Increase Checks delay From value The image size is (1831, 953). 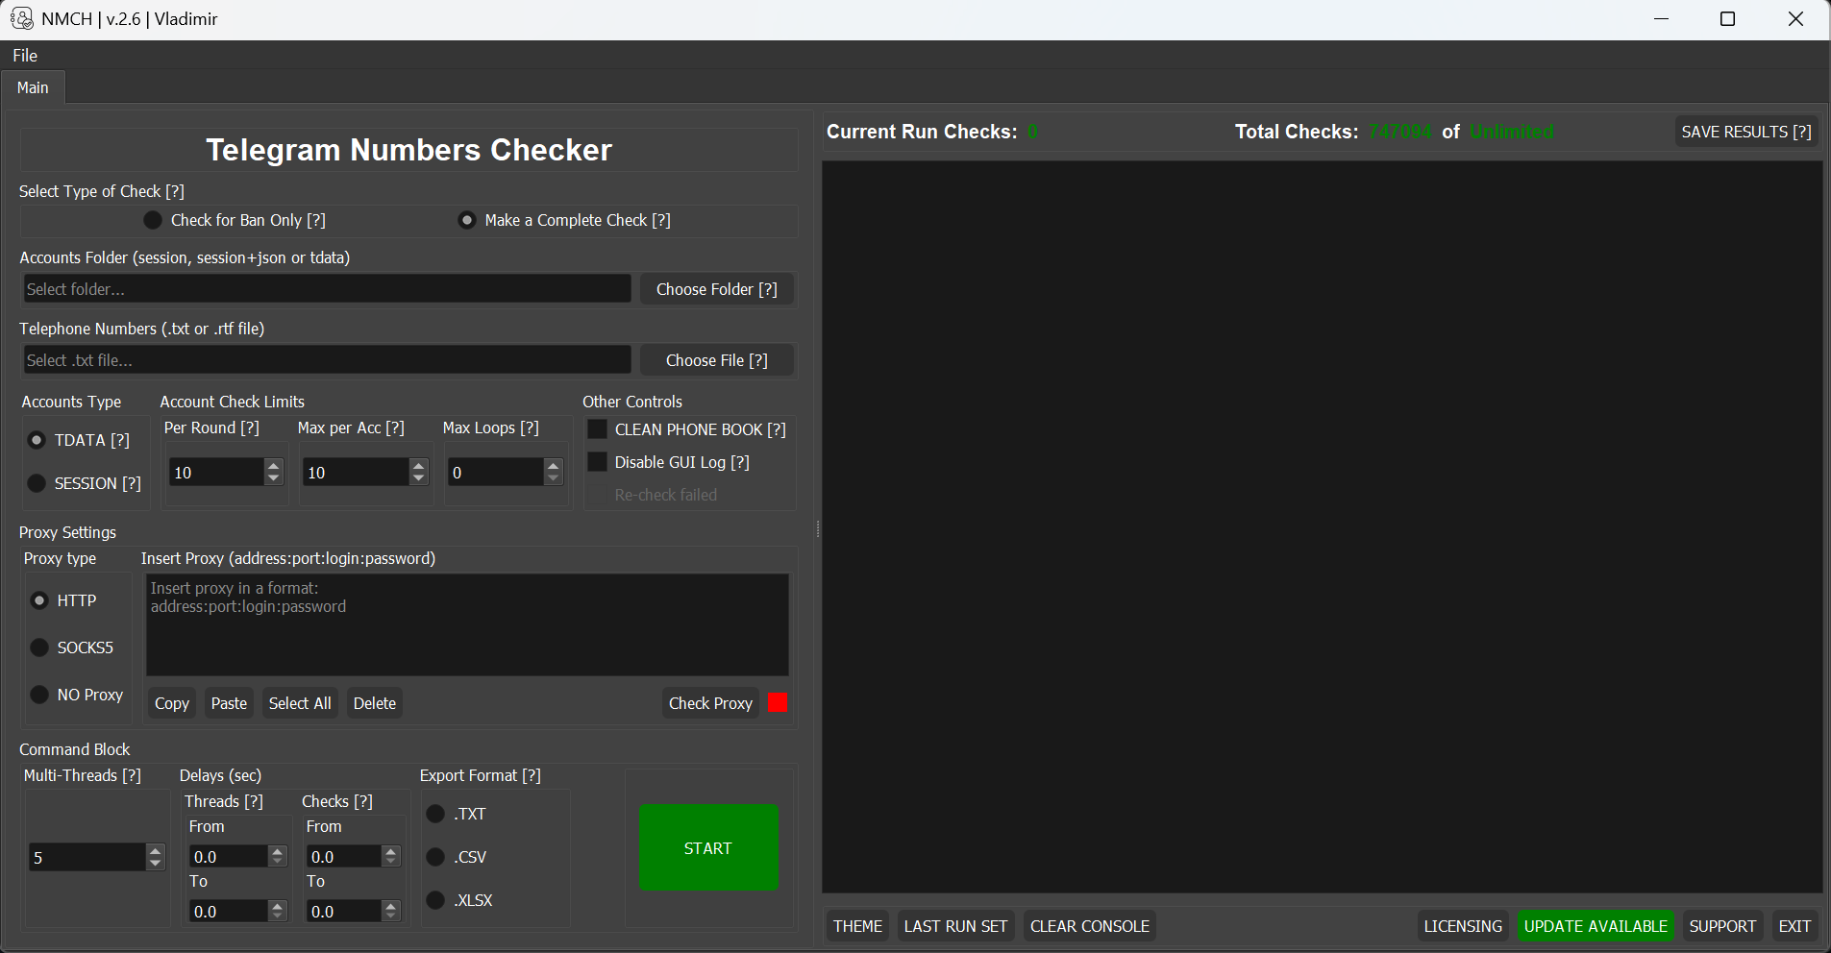pos(390,851)
